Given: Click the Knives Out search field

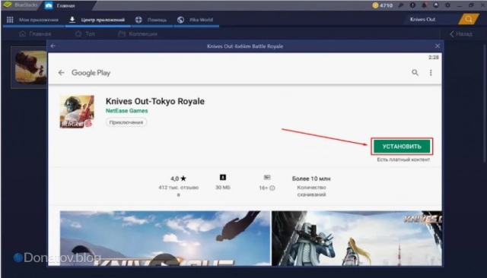Looking at the screenshot, I should (431, 19).
